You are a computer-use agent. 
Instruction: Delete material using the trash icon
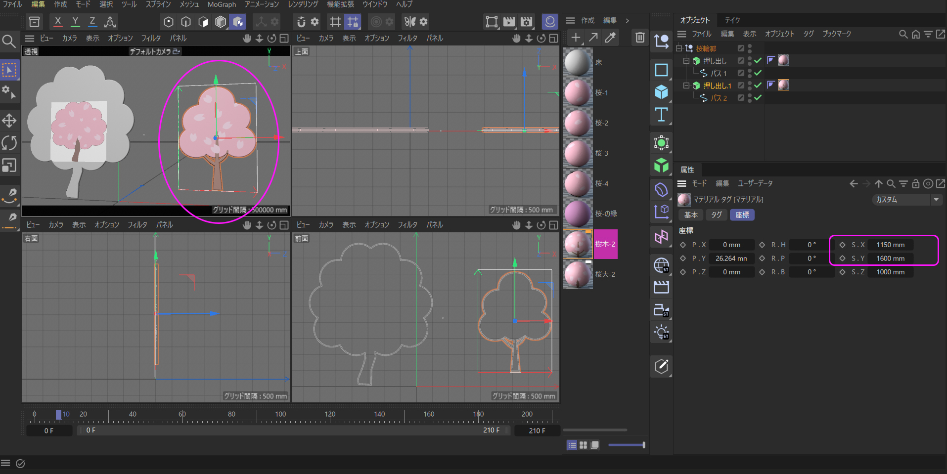click(639, 38)
